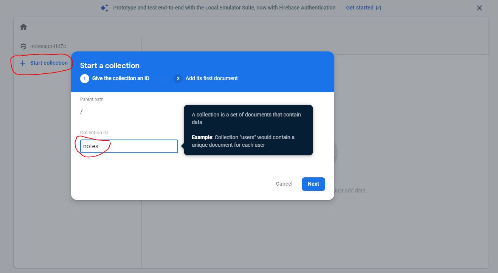The width and height of the screenshot is (498, 273).
Task: Cancel the Start a collection dialog
Action: [284, 184]
